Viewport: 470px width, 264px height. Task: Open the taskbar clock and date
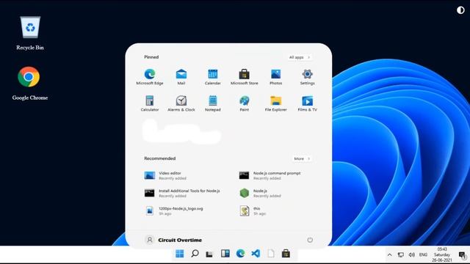[442, 254]
